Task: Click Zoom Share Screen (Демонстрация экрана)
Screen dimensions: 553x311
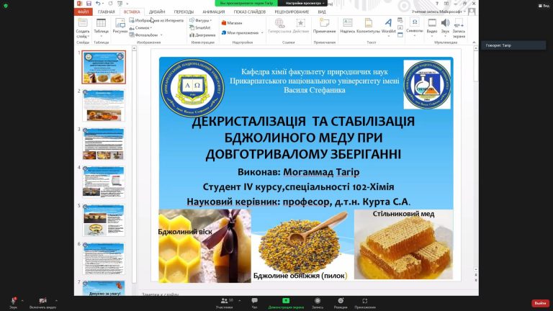Action: (x=286, y=303)
